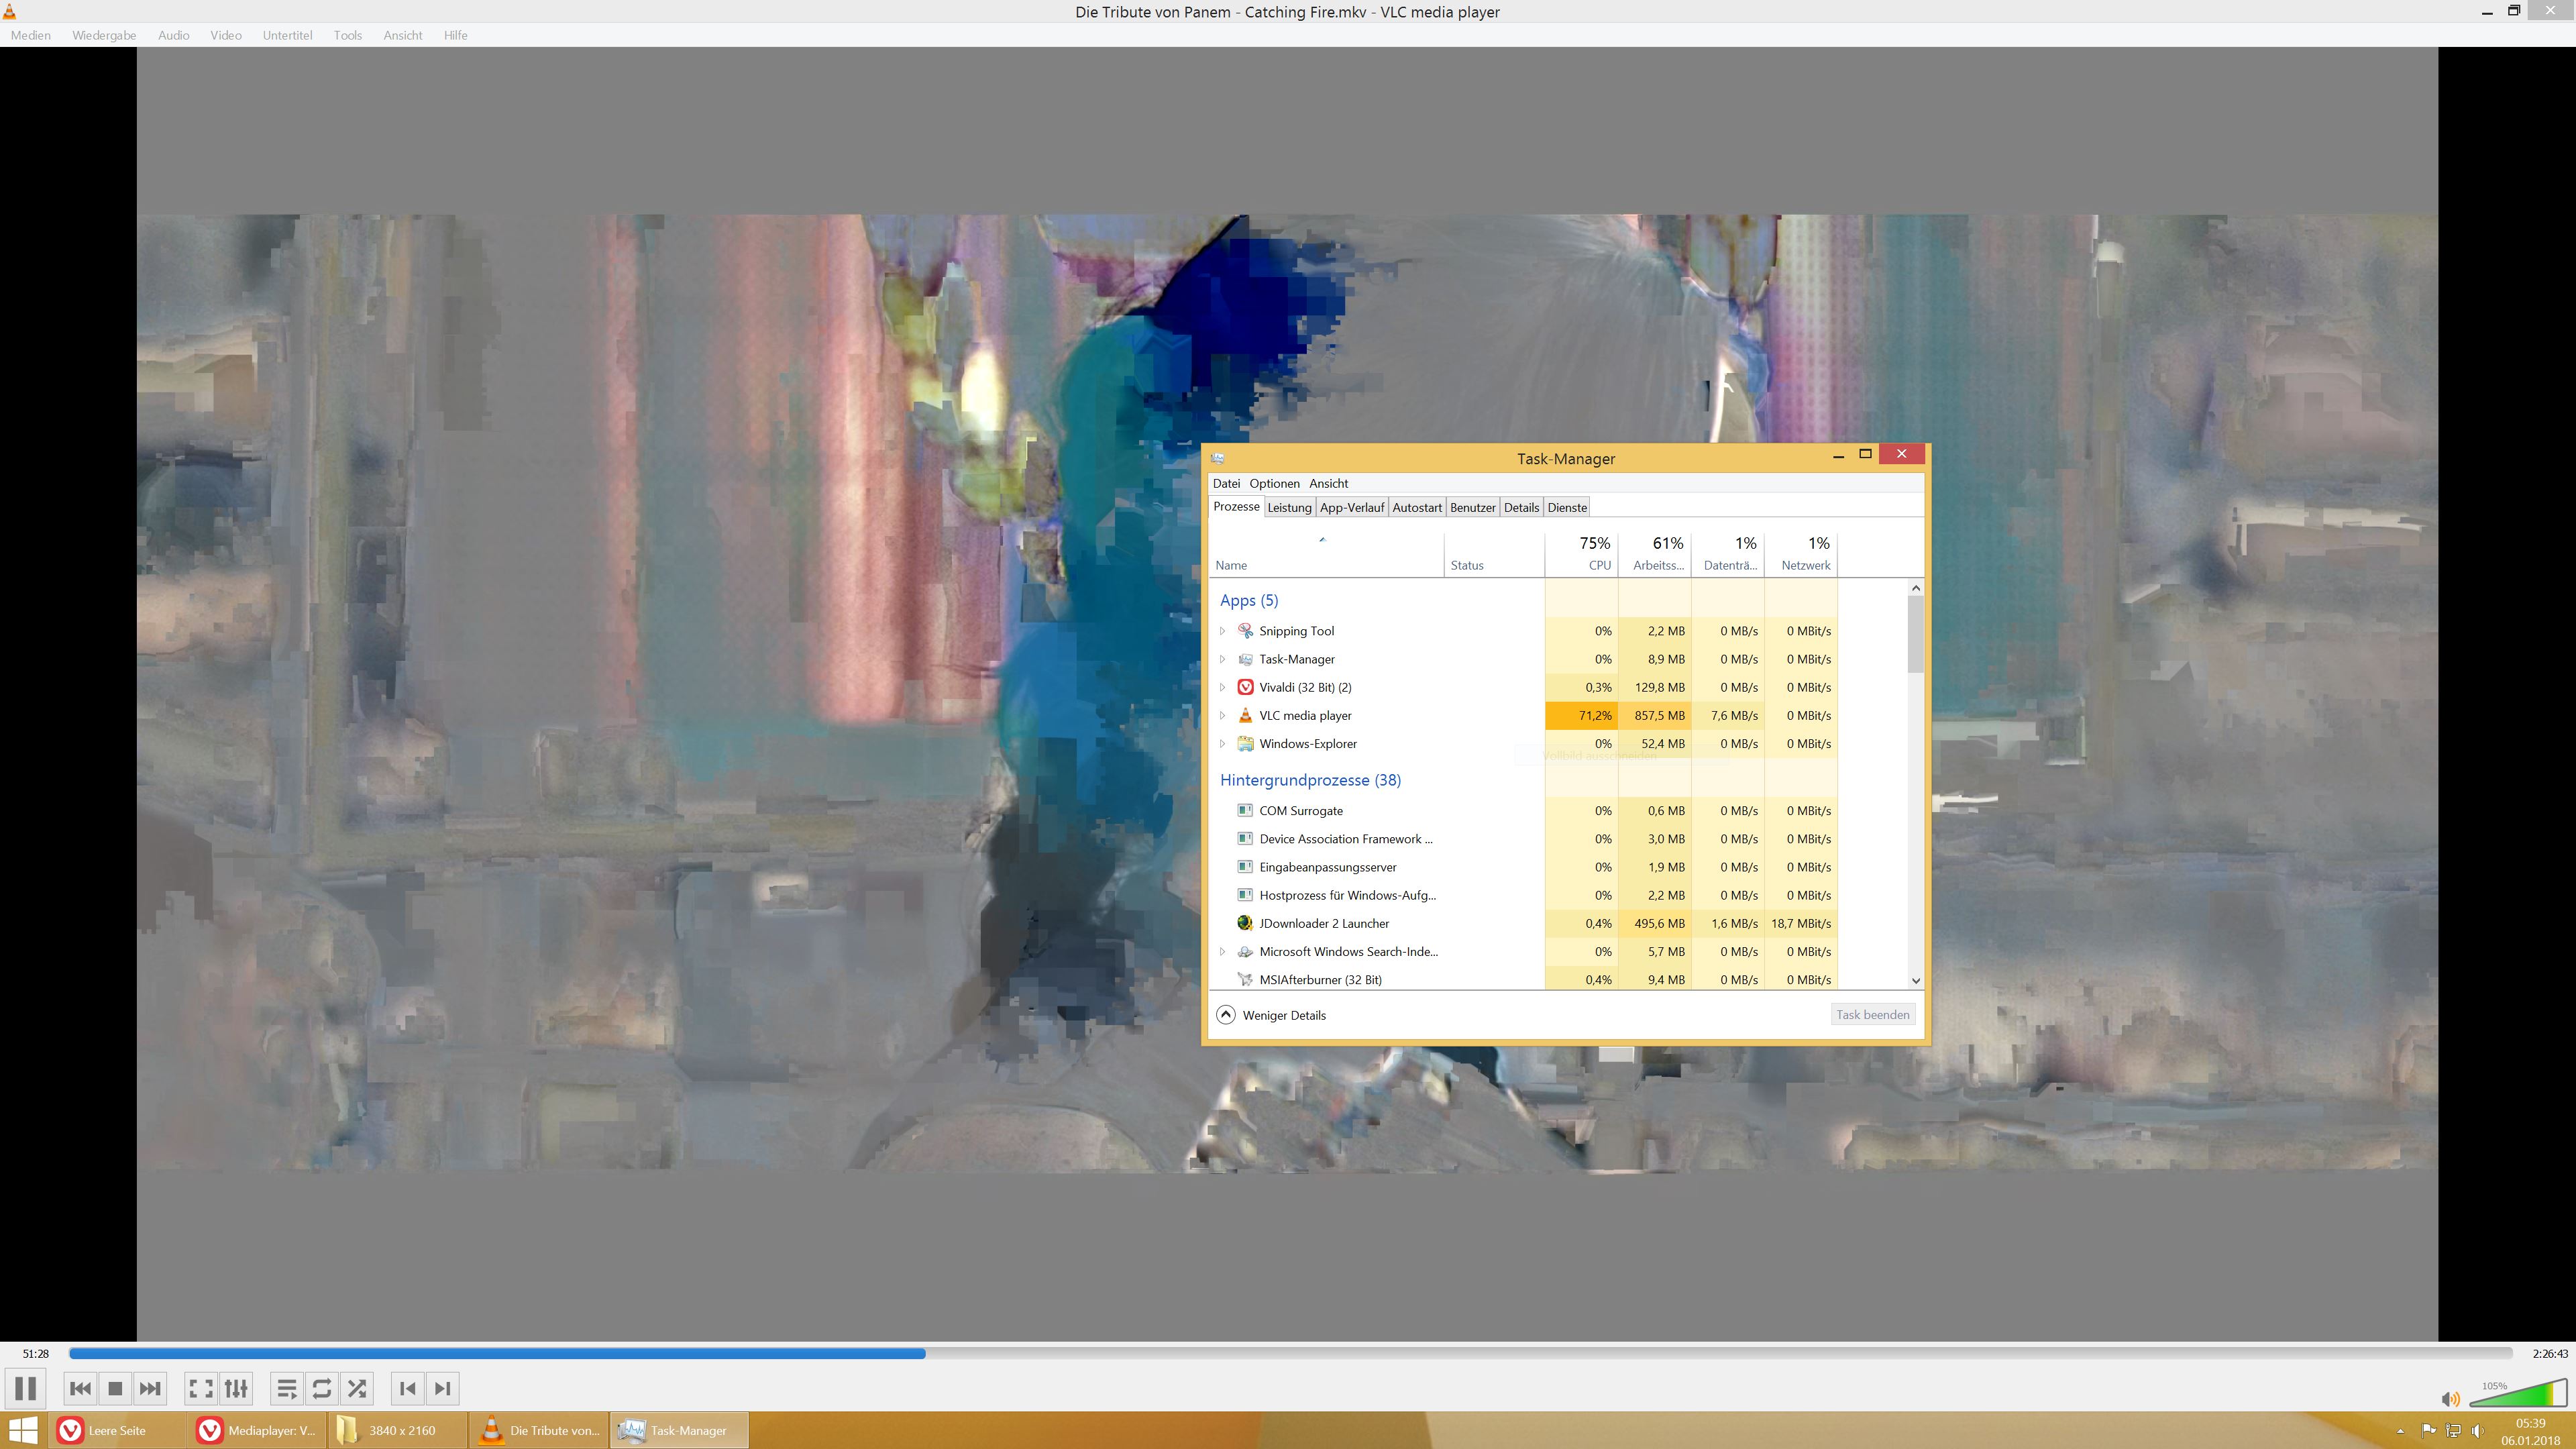Viewport: 2576px width, 1449px height.
Task: Open the Windows Start button
Action: 23,1430
